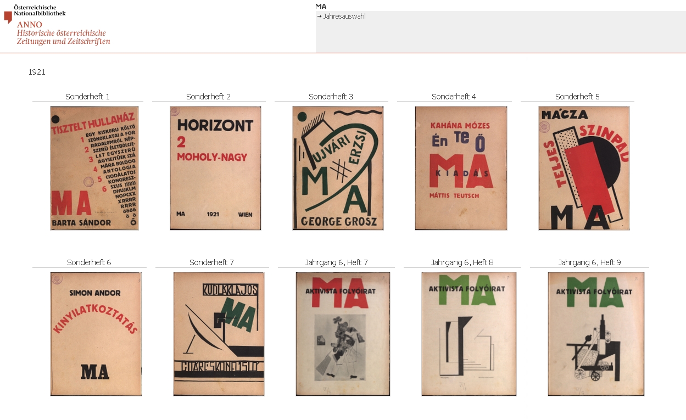Open the Jahrgang 6, Heft 9 label
Viewport: 686px width, 420px height.
point(589,262)
